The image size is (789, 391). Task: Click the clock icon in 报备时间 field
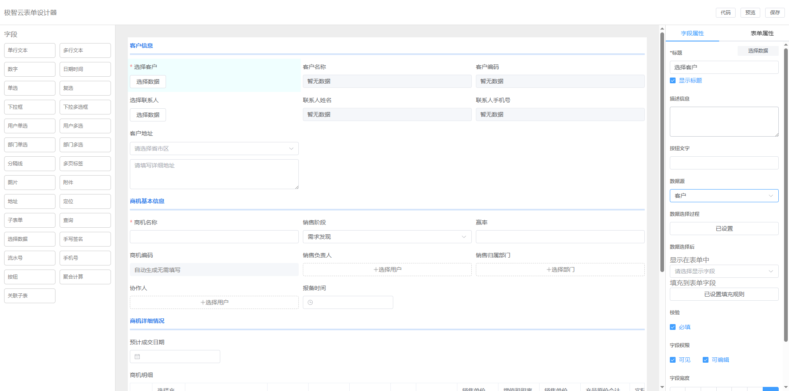310,302
